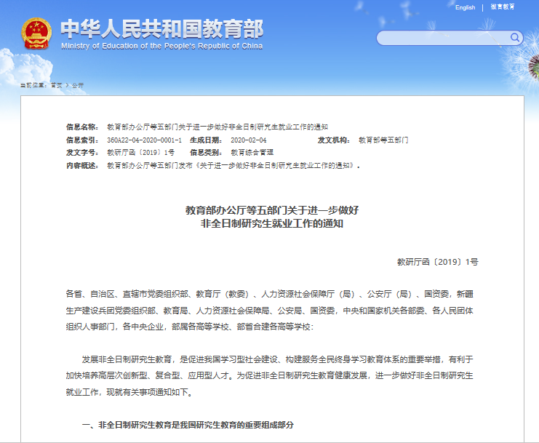Open the 微言教育 link
This screenshot has height=443, width=539.
point(503,7)
